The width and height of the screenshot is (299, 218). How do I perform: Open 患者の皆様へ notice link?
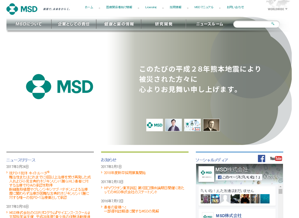click(x=131, y=209)
